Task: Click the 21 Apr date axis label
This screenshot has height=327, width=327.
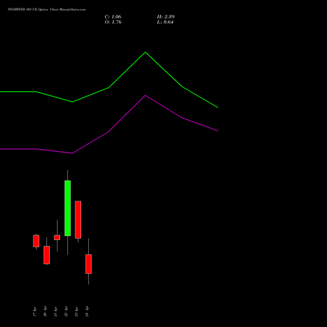Action: click(x=56, y=311)
